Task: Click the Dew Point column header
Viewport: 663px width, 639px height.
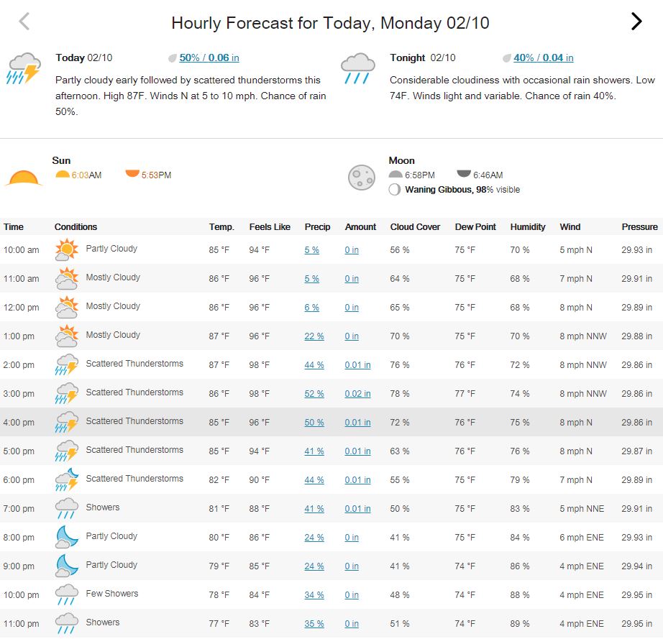Action: pos(475,227)
